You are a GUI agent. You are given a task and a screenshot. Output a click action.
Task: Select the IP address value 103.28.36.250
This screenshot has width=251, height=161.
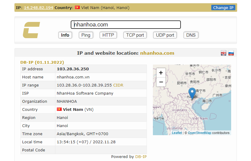tap(73, 69)
